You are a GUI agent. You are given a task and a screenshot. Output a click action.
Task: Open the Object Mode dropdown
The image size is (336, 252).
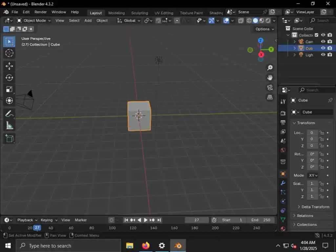[x=34, y=21]
